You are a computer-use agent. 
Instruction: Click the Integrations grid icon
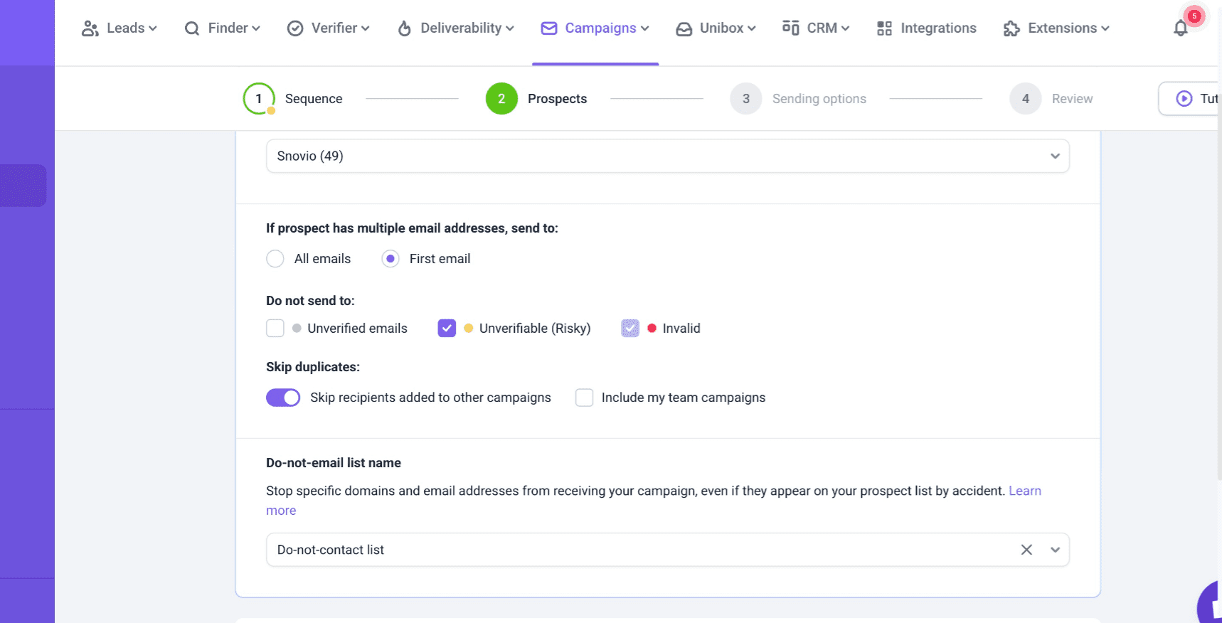click(884, 28)
